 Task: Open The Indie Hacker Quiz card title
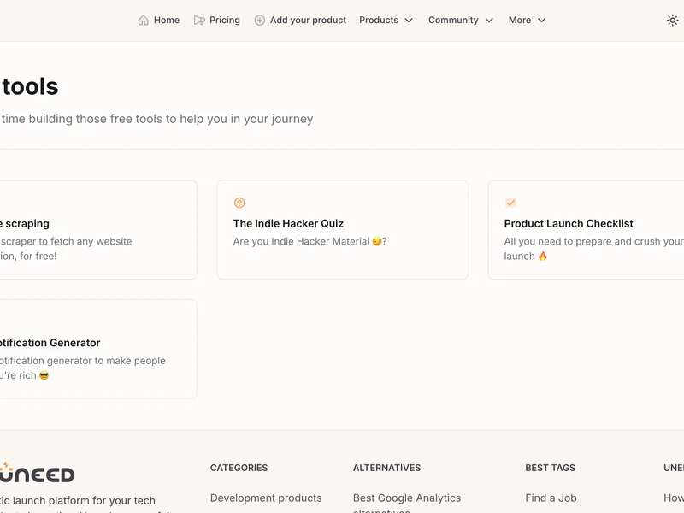point(288,223)
